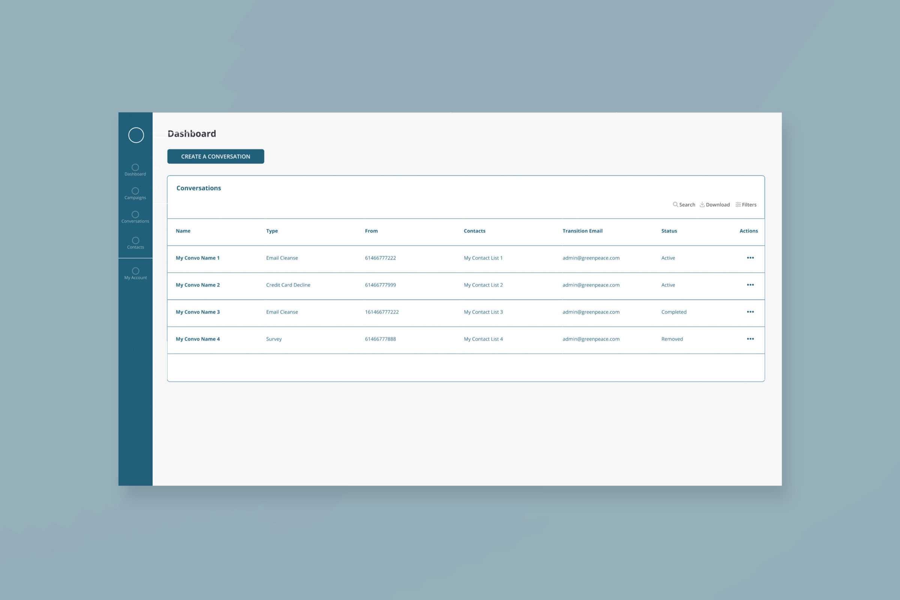The image size is (900, 600).
Task: Click the Conversations panel title
Action: pos(199,188)
